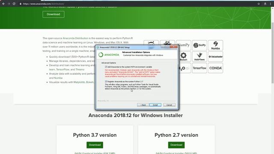Click the anaconda.com address bar URL
This screenshot has height=154, width=274.
click(44, 4)
